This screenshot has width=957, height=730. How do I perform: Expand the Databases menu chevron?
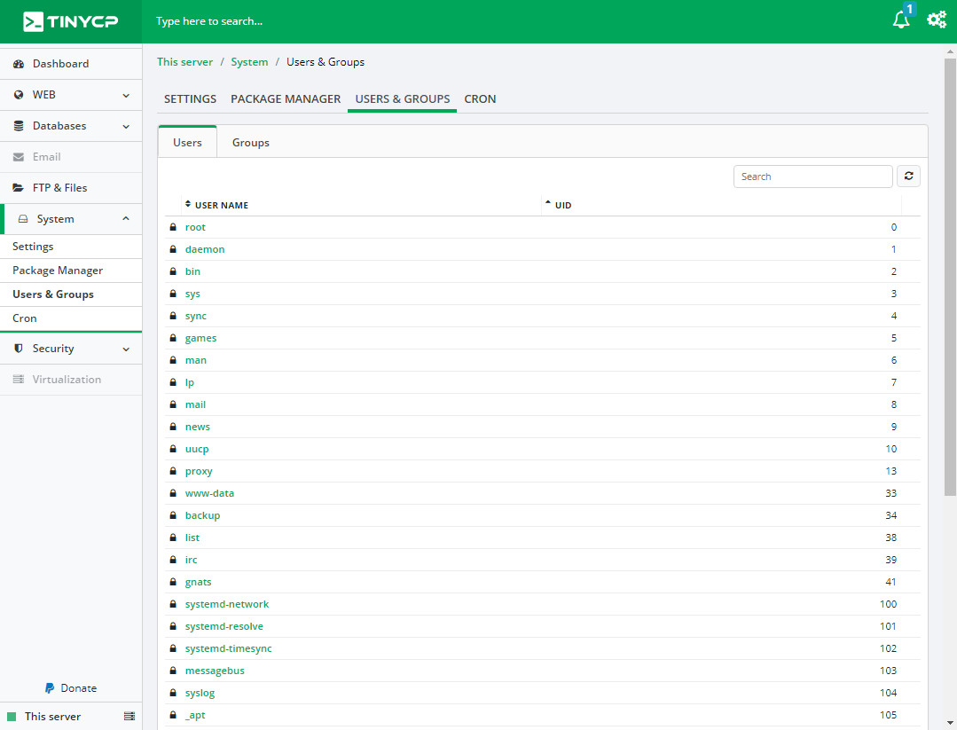pyautogui.click(x=126, y=126)
